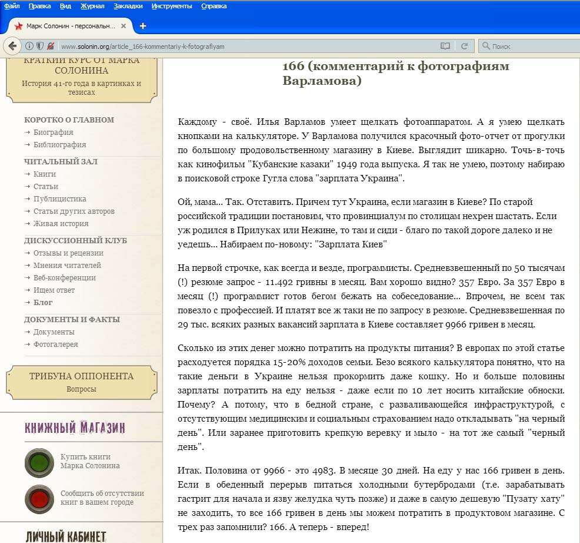Open the Статьи link
The width and height of the screenshot is (580, 543).
pos(45,186)
